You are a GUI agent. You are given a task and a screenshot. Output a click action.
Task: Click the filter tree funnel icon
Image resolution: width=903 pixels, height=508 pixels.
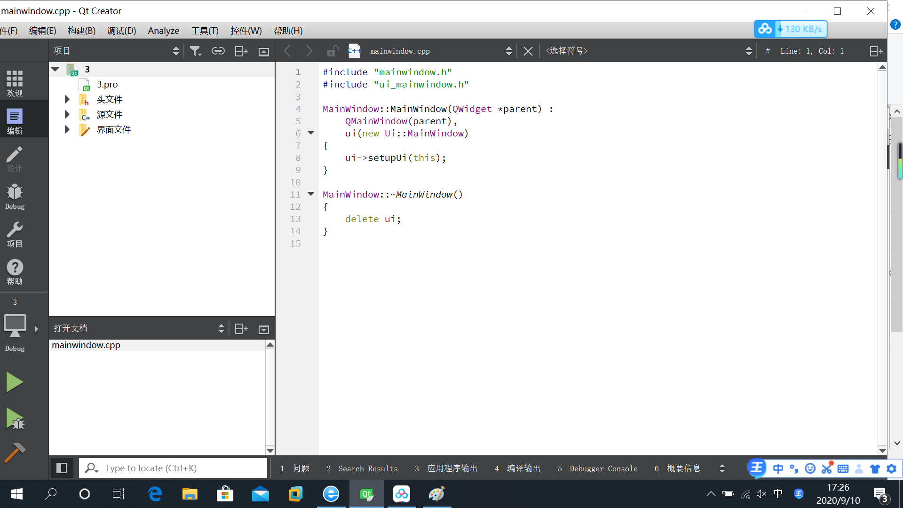coord(195,51)
